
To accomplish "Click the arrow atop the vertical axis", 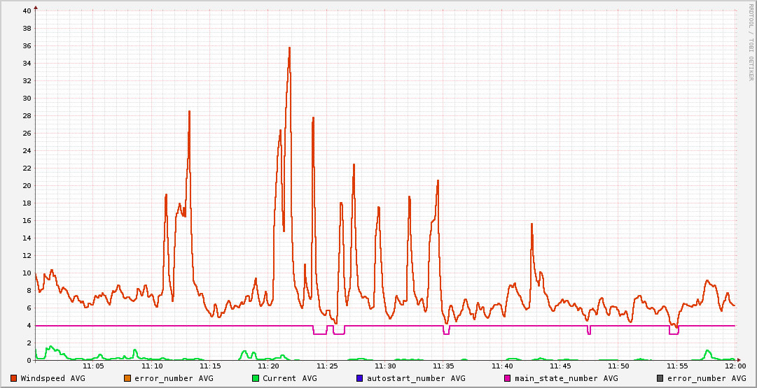I will (36, 7).
